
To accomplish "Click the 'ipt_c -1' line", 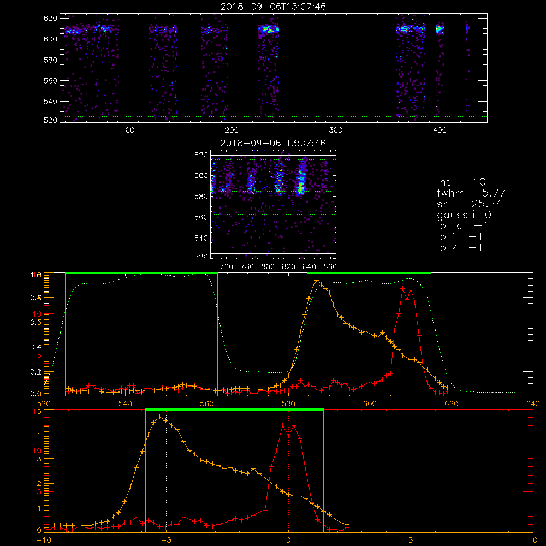I will [462, 226].
